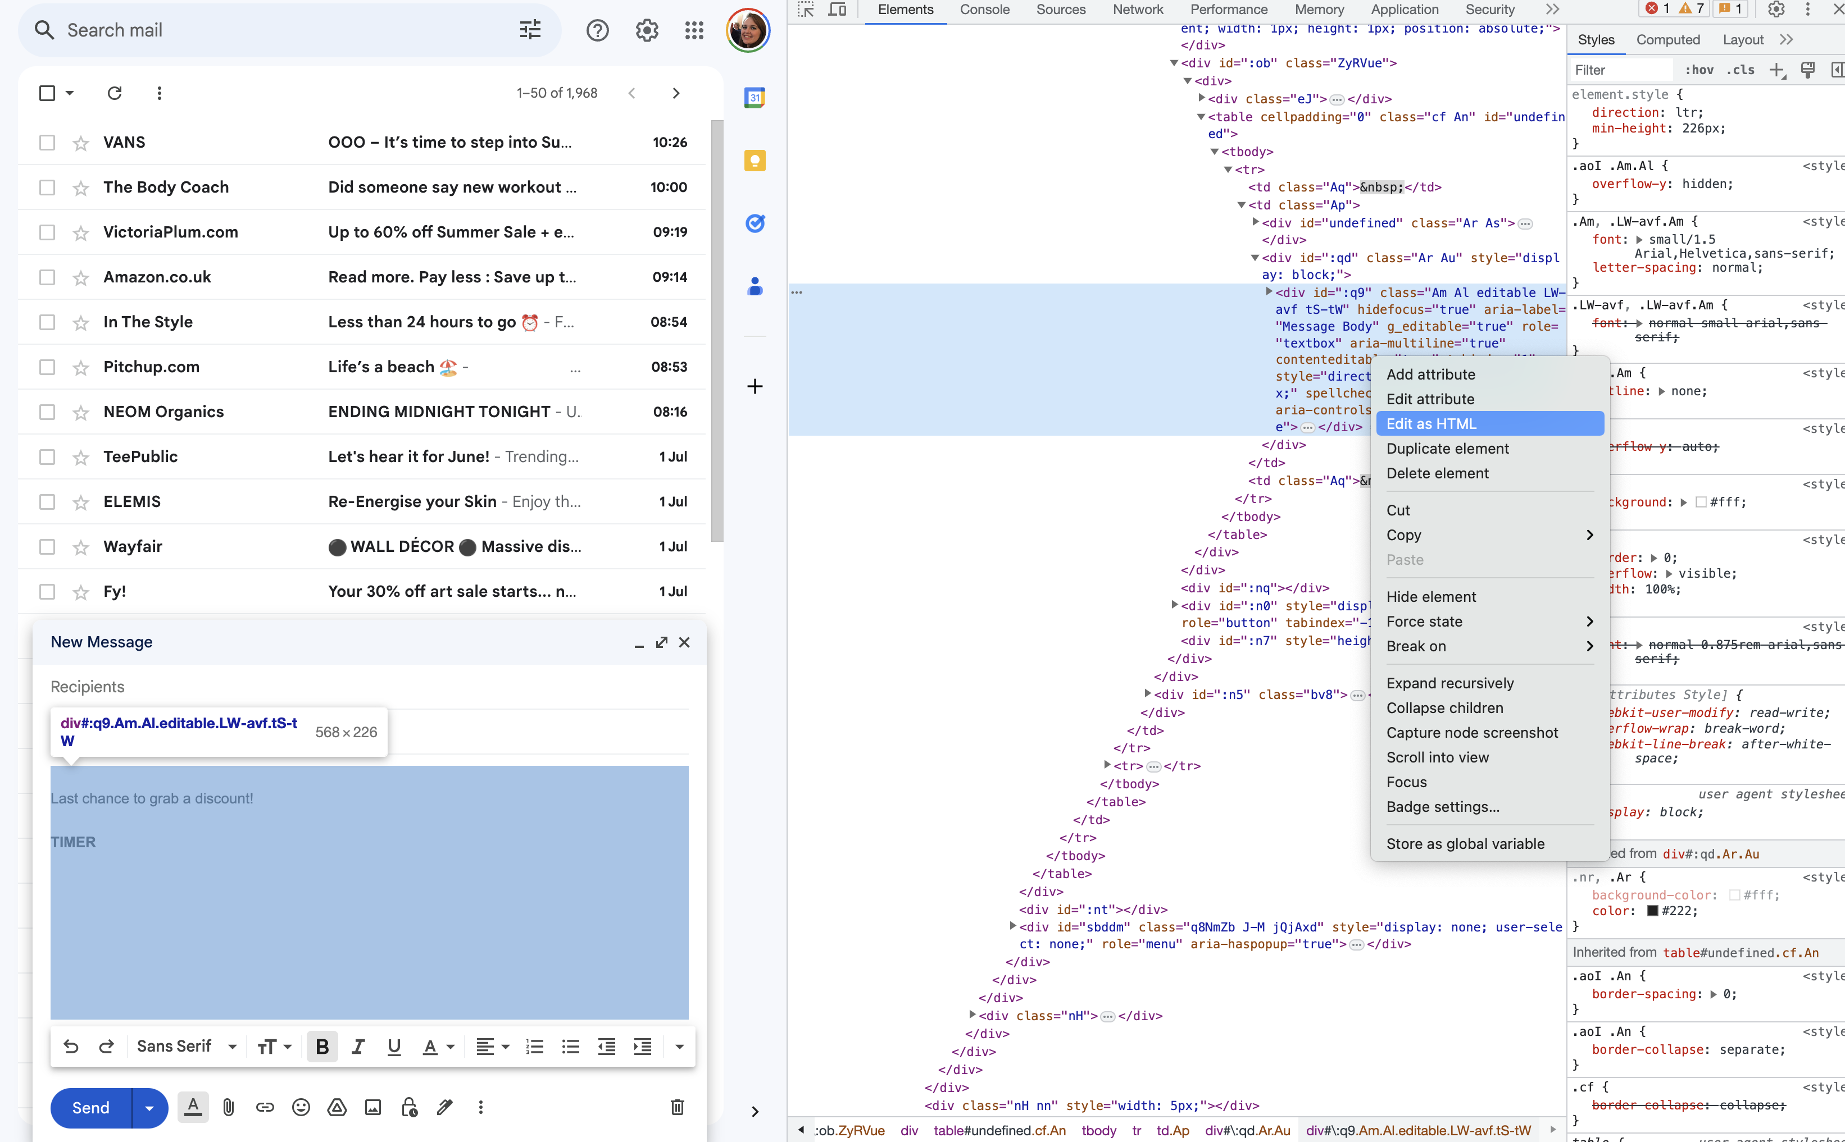Toggle confidential mode lock icon

(409, 1107)
